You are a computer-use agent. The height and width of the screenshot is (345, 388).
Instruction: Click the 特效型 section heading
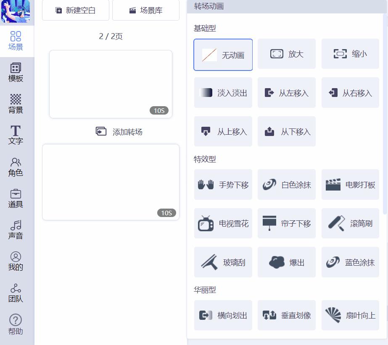coord(205,159)
